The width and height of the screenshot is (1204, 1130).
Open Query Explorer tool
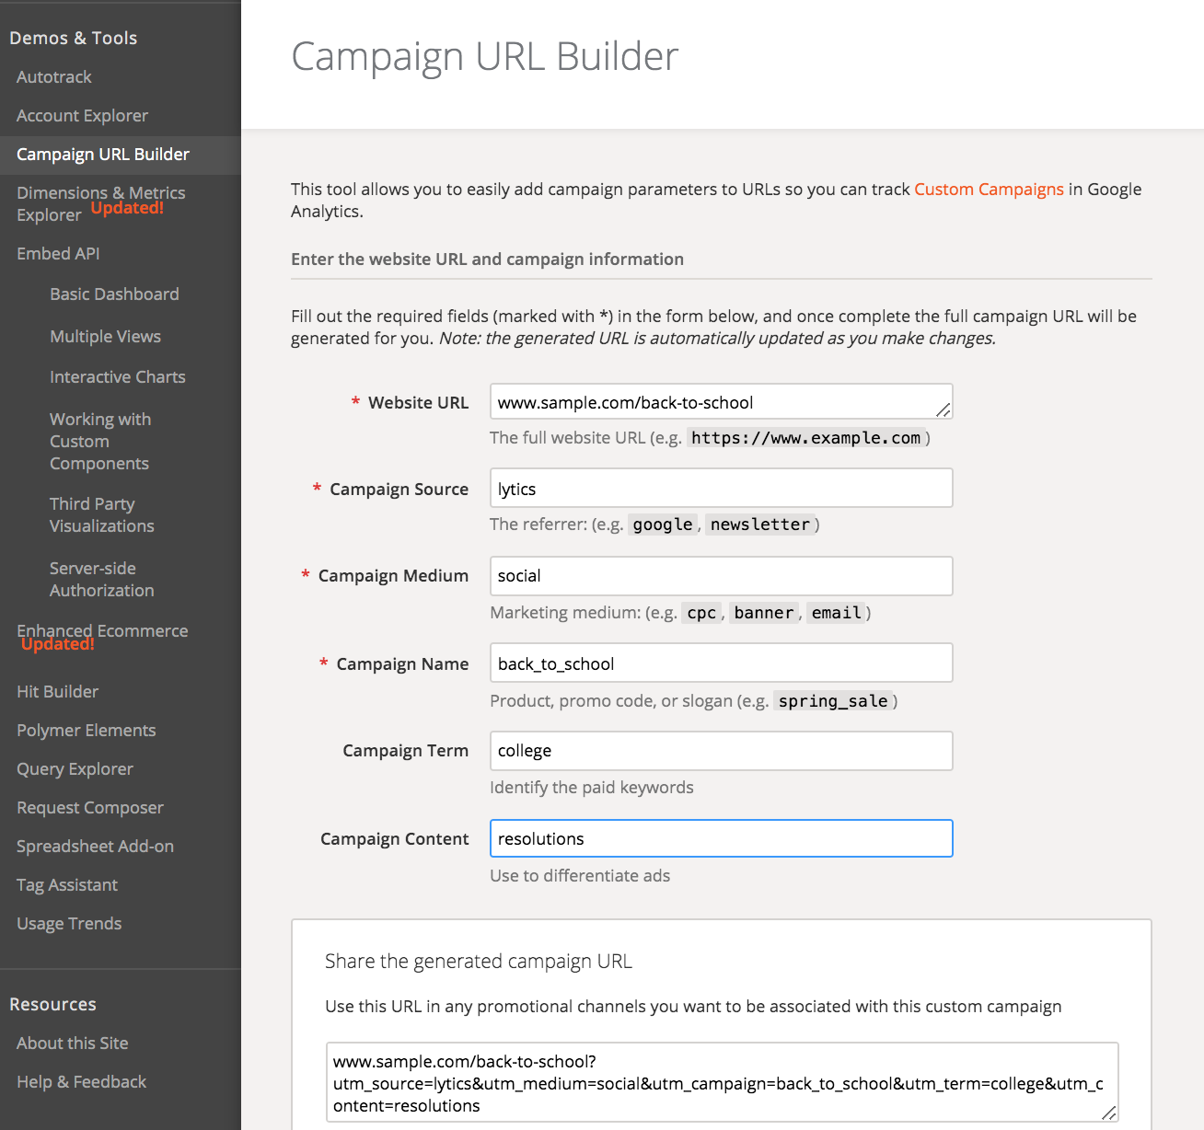[75, 769]
